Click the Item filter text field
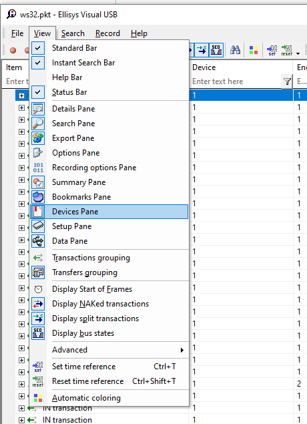 pyautogui.click(x=17, y=81)
